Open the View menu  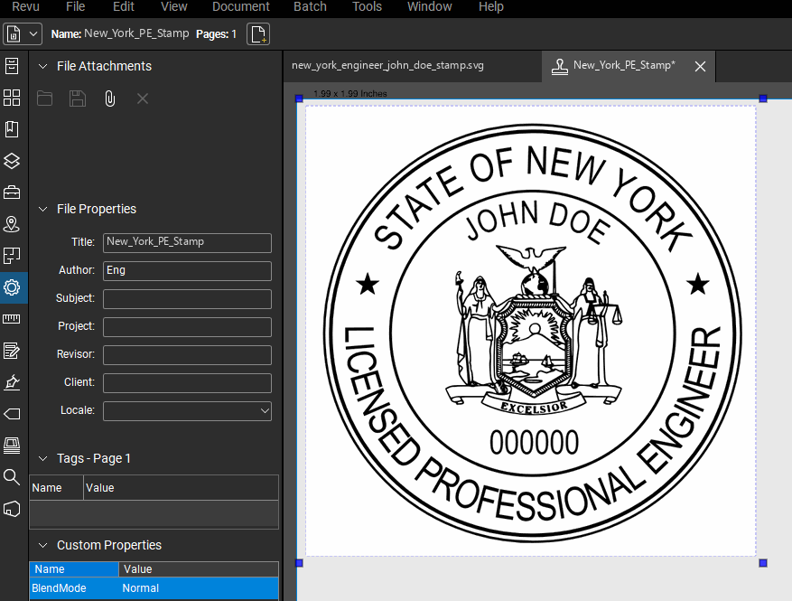coord(173,6)
